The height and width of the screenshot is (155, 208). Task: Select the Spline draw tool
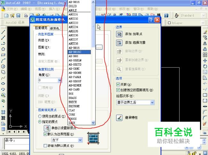pyautogui.click(x=3, y=78)
